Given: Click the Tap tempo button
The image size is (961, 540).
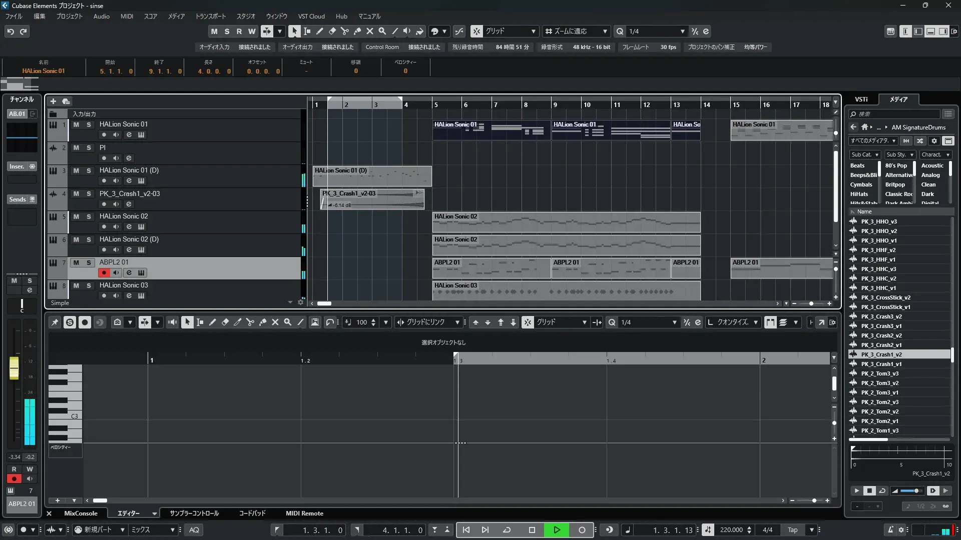Looking at the screenshot, I should [x=792, y=530].
